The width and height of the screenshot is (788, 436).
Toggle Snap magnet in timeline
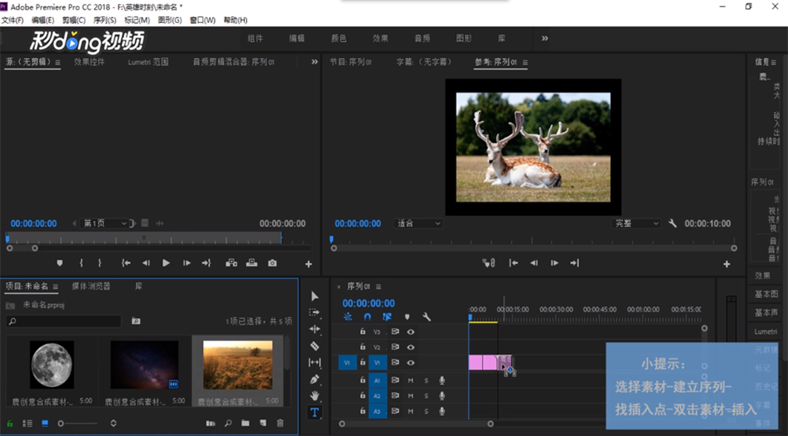tap(367, 317)
